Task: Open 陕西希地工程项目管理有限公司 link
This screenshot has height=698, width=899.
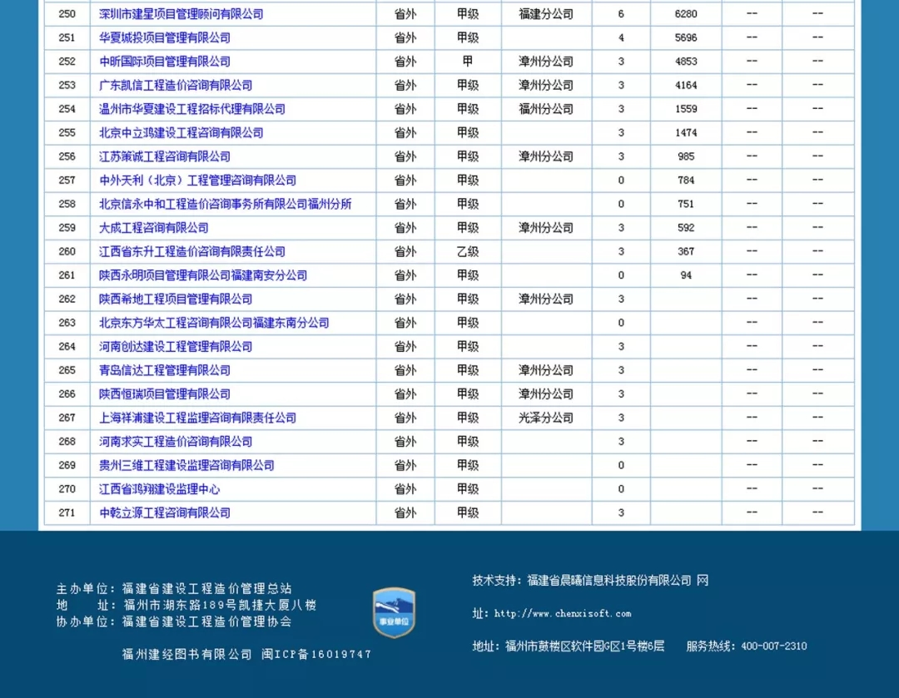Action: point(176,299)
